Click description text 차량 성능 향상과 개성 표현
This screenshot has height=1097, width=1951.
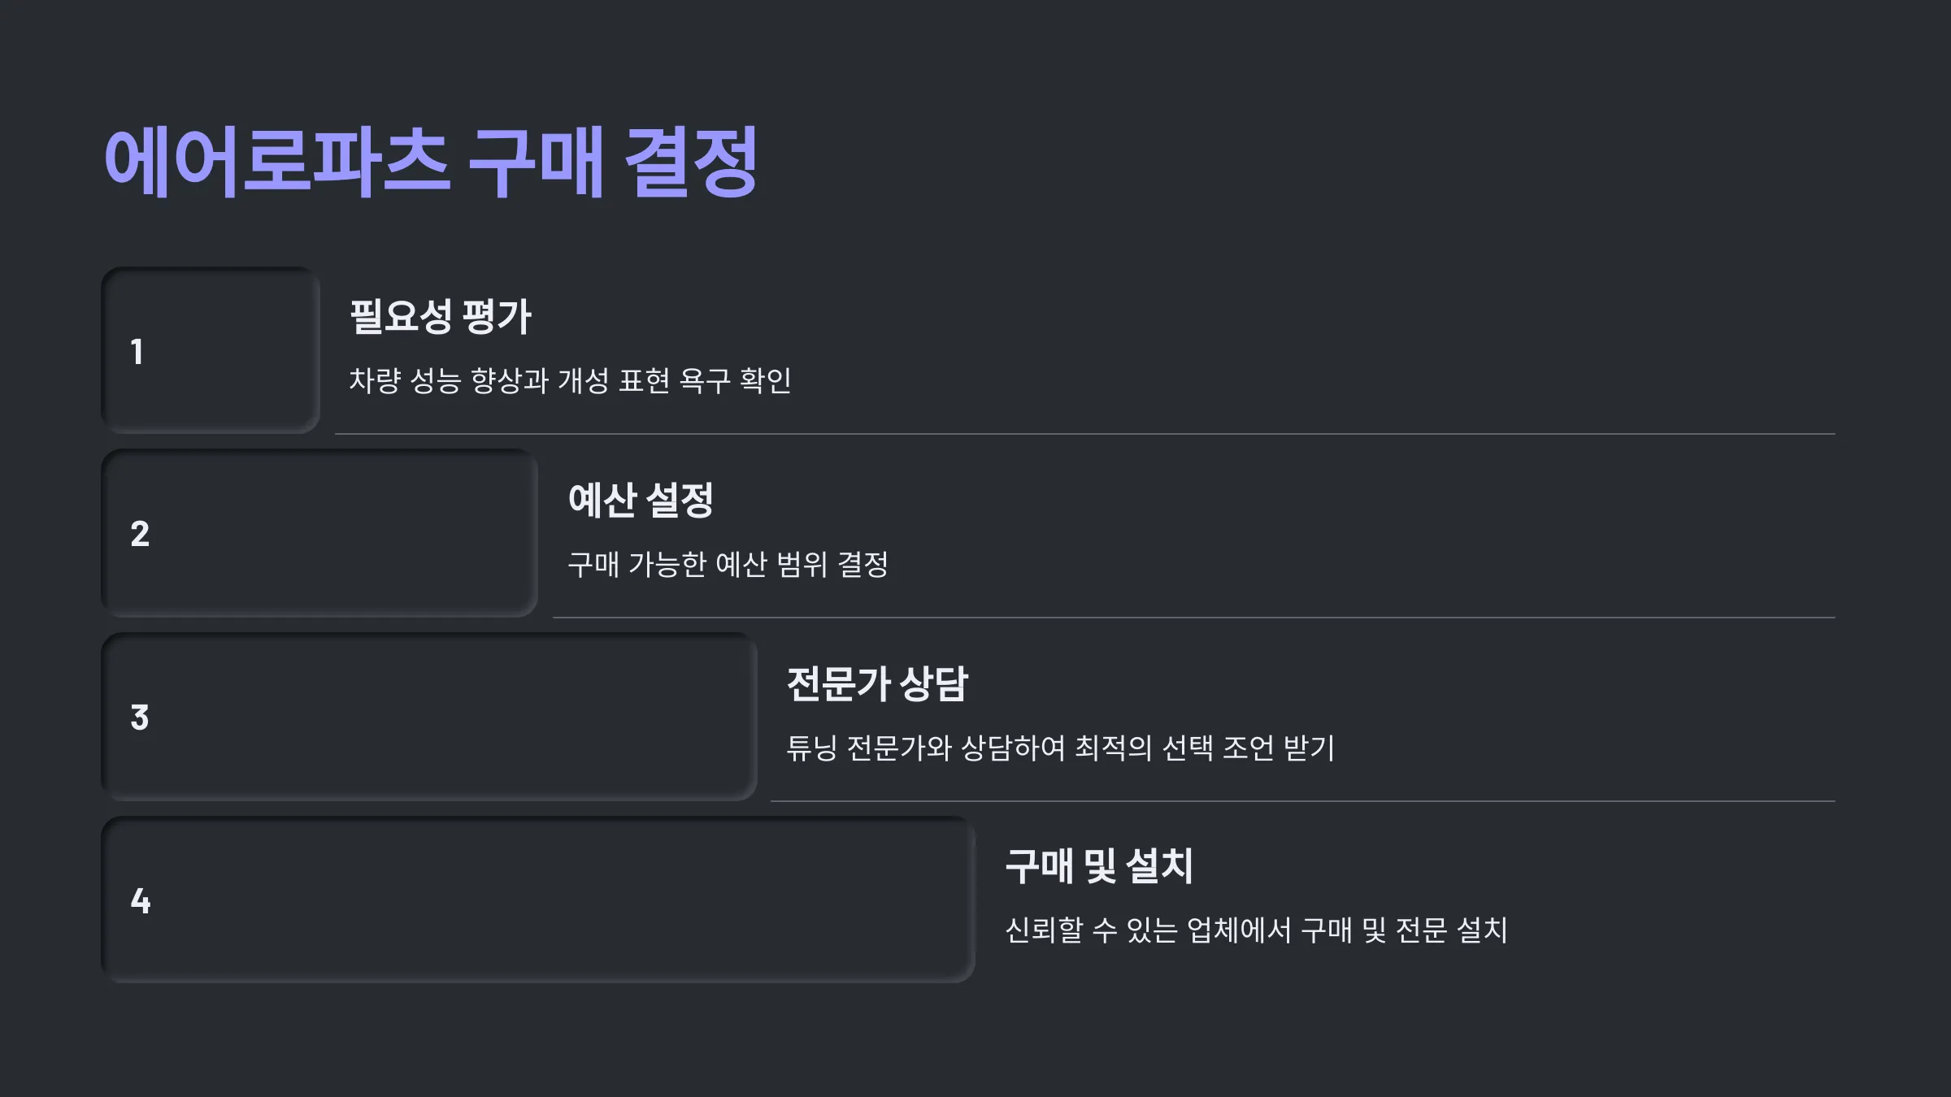(509, 380)
